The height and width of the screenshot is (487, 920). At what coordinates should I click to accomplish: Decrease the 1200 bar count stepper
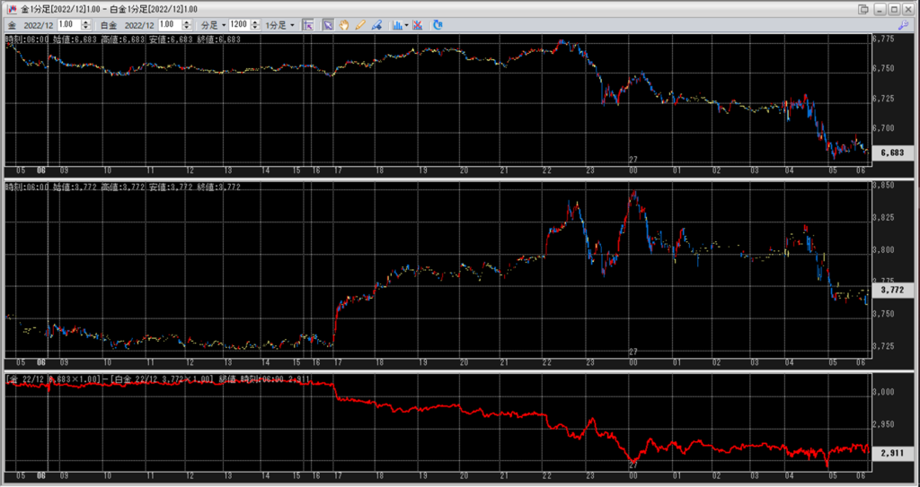tap(253, 28)
